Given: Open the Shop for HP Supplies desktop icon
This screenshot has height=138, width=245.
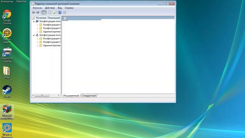Looking at the screenshot, I should [x=7, y=55].
